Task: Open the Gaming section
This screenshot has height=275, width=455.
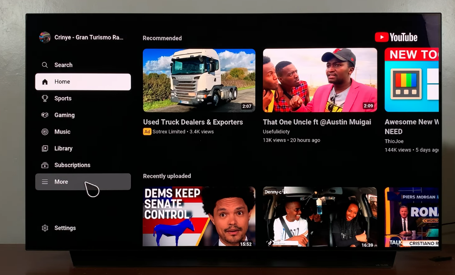Action: click(x=83, y=115)
